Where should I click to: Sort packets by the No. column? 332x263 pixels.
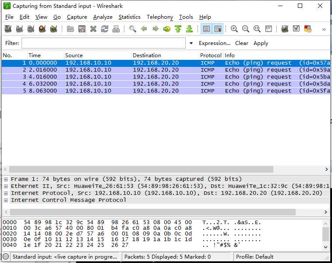pos(14,55)
